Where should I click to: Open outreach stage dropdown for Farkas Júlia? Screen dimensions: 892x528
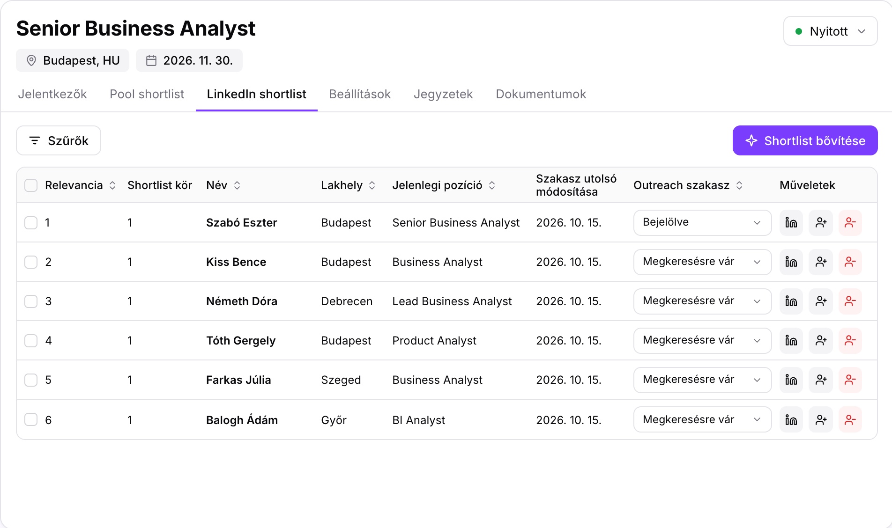(702, 380)
